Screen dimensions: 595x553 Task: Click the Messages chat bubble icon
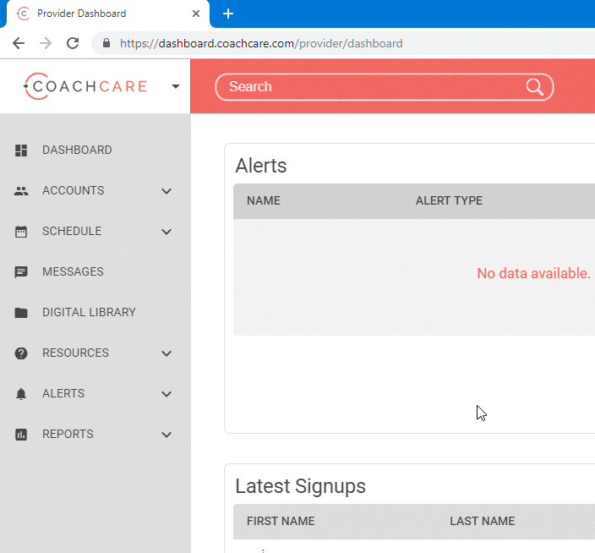tap(21, 272)
